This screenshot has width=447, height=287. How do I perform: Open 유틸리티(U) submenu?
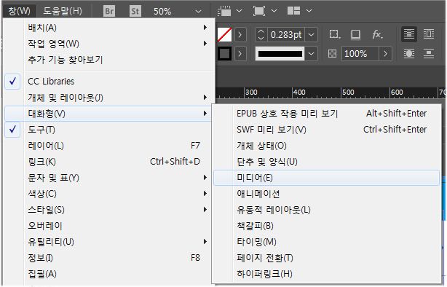[109, 242]
